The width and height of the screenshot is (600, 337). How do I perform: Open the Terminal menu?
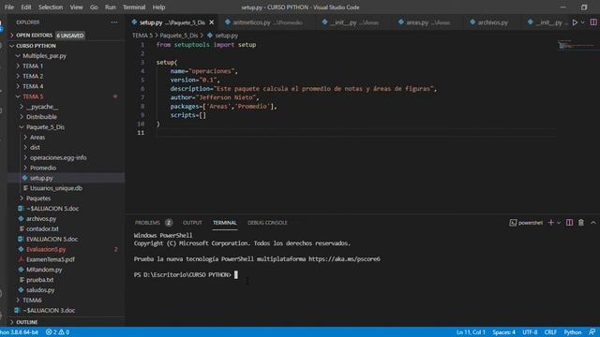pyautogui.click(x=134, y=7)
